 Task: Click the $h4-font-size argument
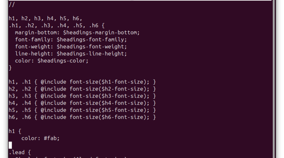tap(122, 103)
